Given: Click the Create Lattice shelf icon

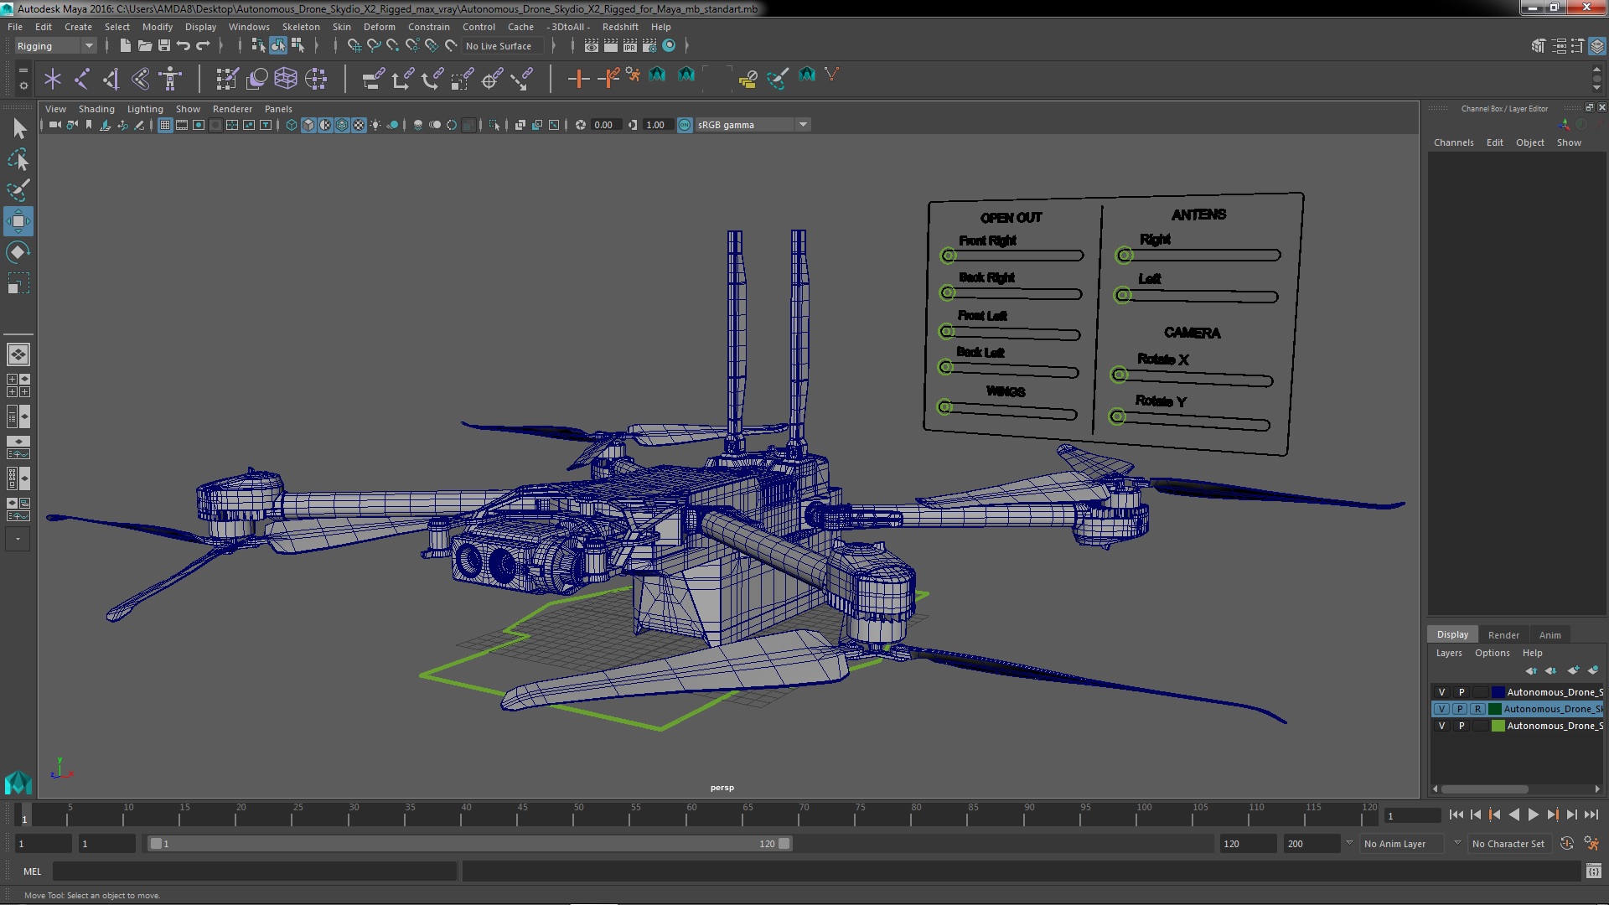Looking at the screenshot, I should click(x=286, y=79).
